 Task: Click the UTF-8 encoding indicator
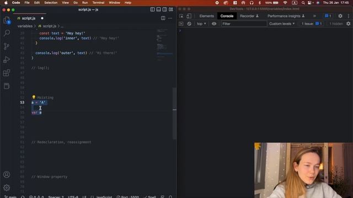point(73,197)
